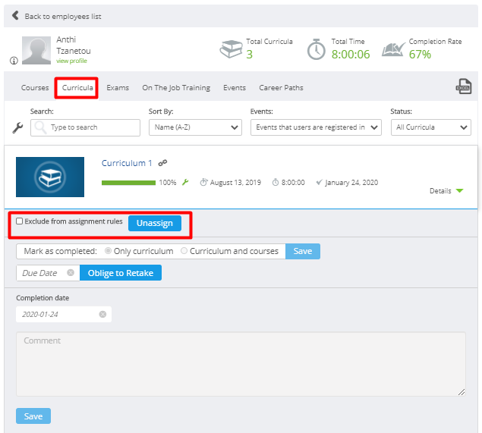Viewport: 482px width, 433px height.
Task: Open the Events filter dropdown
Action: (x=316, y=127)
